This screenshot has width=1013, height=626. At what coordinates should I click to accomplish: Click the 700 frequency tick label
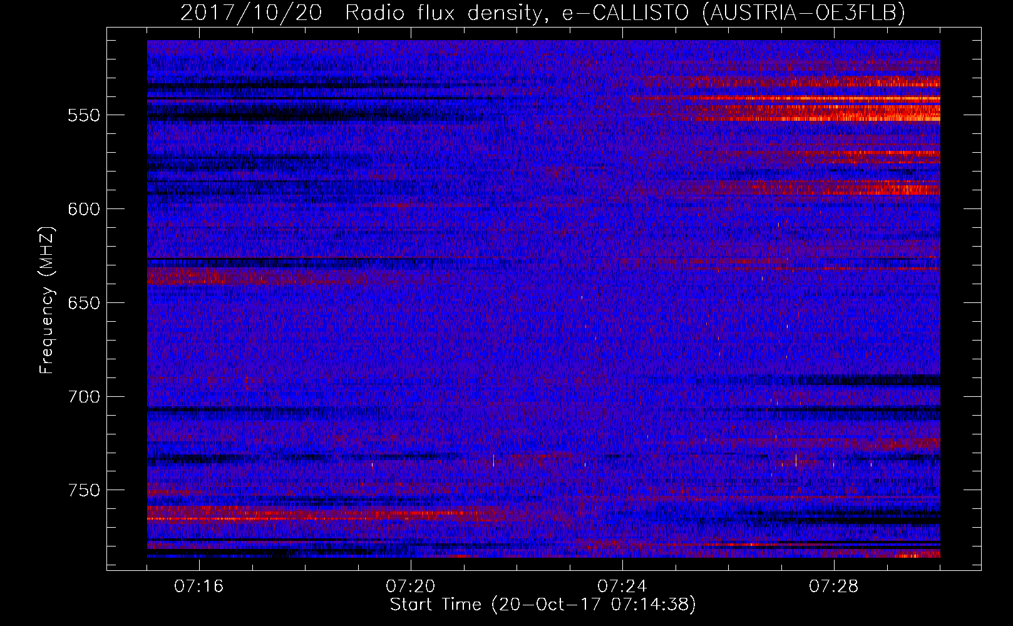[x=84, y=397]
